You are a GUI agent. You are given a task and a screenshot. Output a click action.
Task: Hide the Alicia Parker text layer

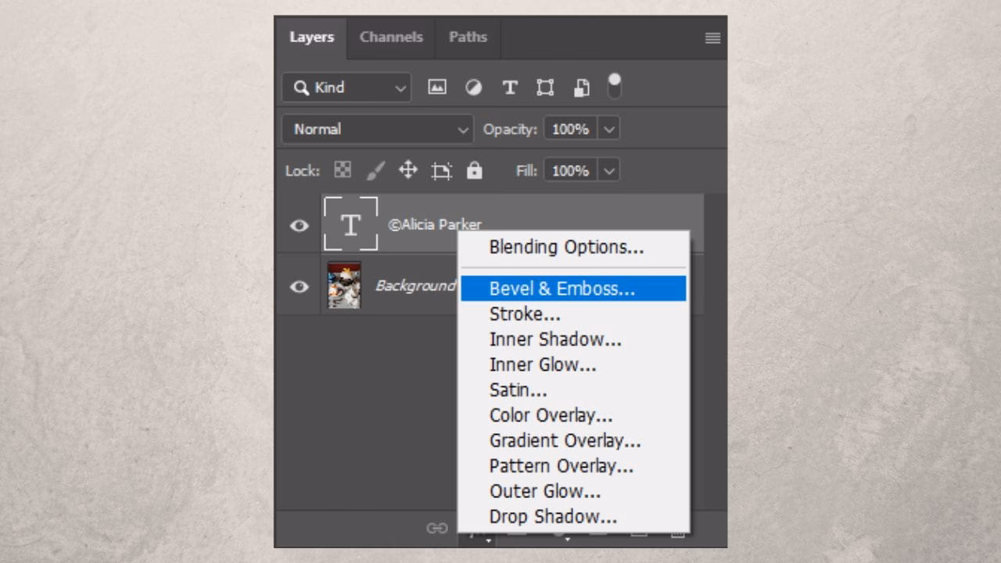299,225
